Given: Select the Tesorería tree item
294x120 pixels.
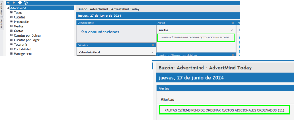Looking at the screenshot, I should click(20, 45).
